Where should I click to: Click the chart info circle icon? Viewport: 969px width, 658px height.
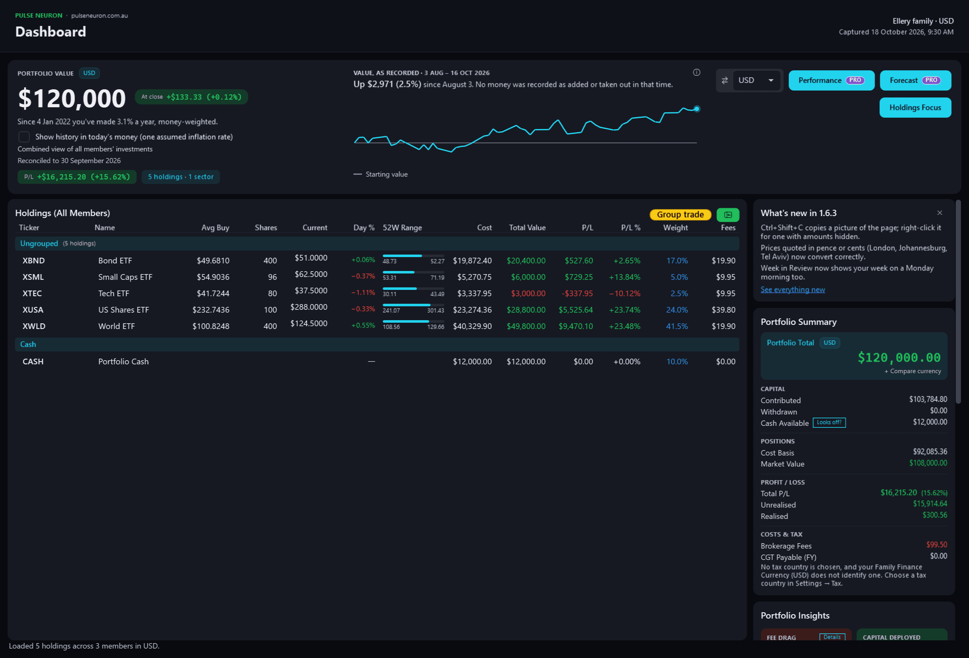pos(696,72)
